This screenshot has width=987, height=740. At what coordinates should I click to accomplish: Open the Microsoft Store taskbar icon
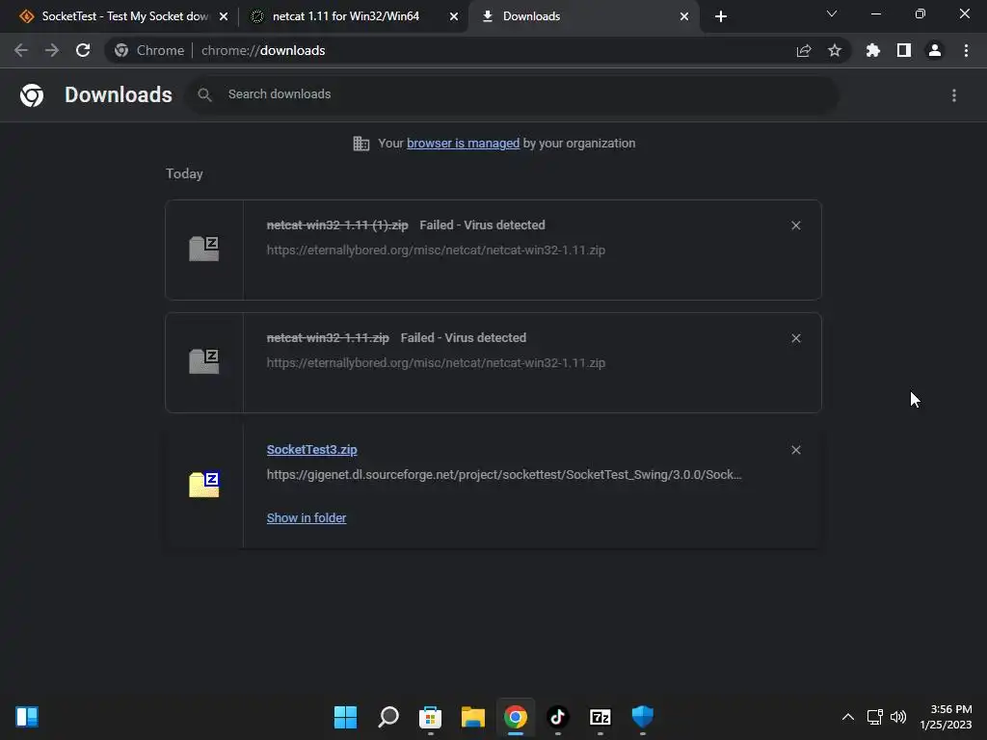[x=431, y=717]
